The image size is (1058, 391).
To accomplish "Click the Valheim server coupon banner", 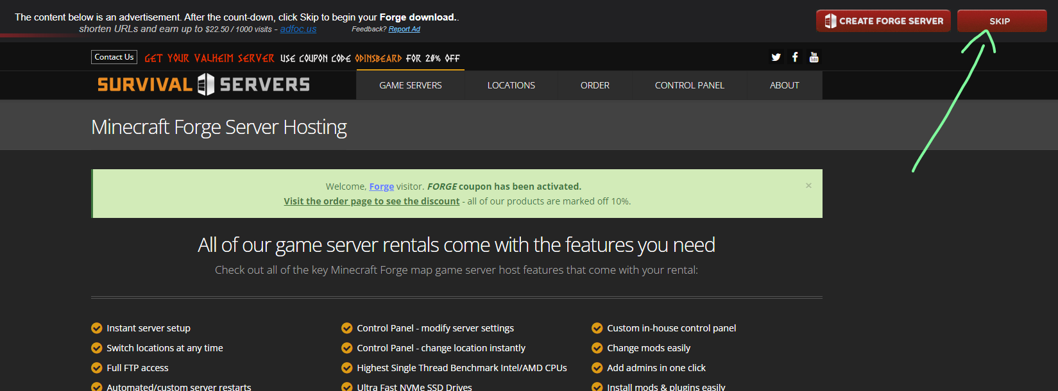I will [x=302, y=58].
